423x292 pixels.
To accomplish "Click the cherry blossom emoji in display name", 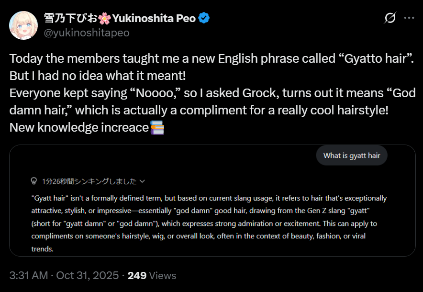I will click(105, 19).
